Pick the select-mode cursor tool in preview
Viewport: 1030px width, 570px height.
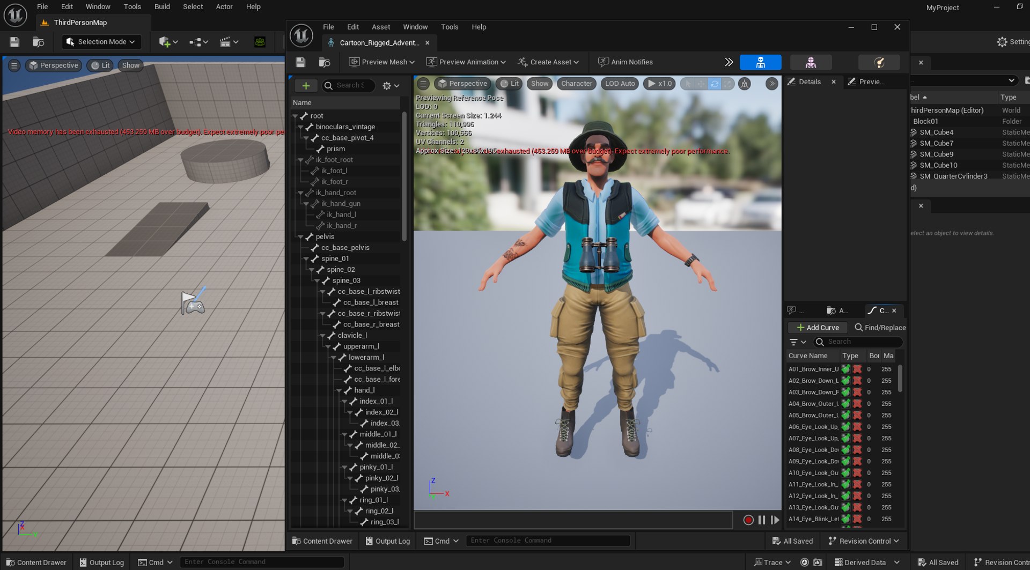coord(688,84)
